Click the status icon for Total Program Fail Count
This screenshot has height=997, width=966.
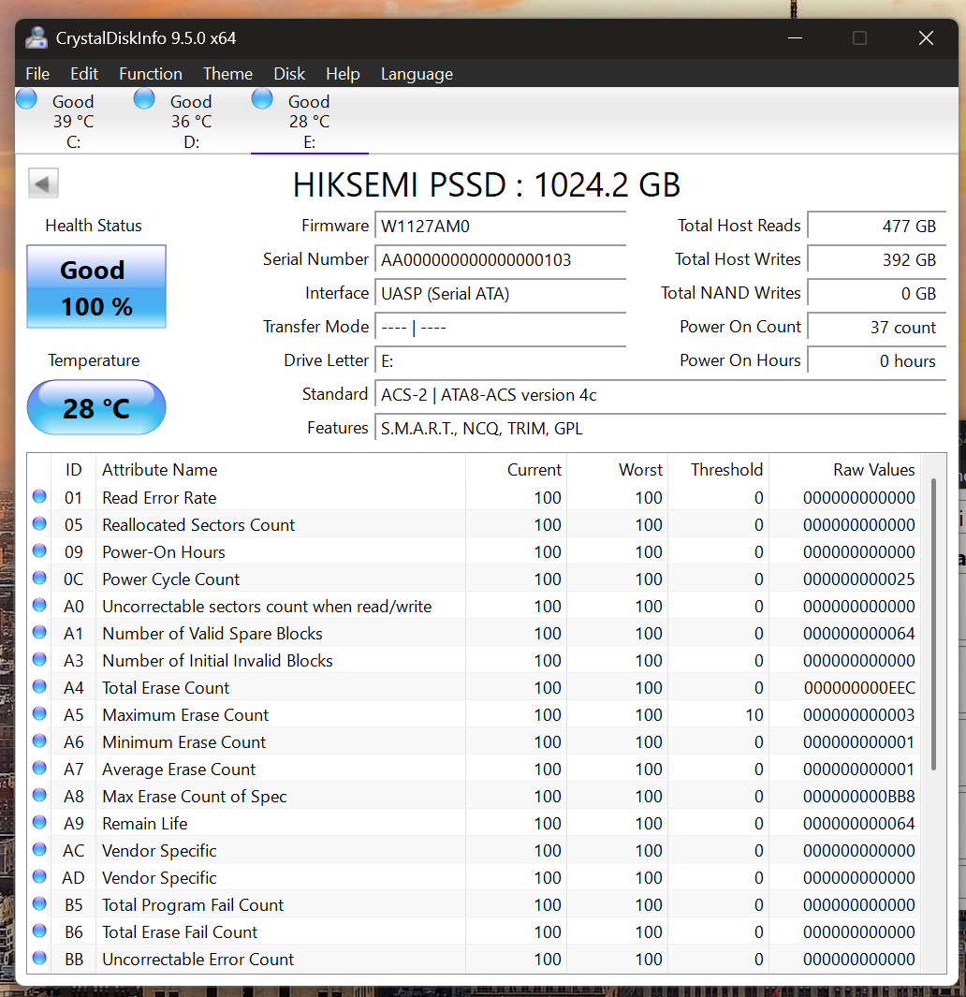(39, 903)
